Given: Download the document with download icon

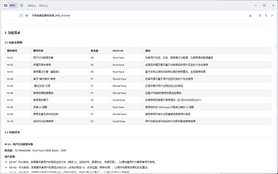Looking at the screenshot, I should pyautogui.click(x=250, y=15).
